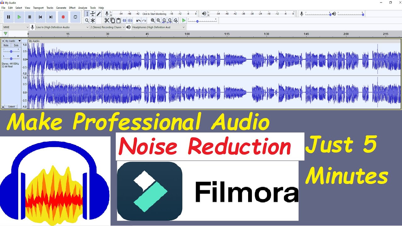Open the Tools menu
This screenshot has height=226, width=402.
click(x=93, y=8)
